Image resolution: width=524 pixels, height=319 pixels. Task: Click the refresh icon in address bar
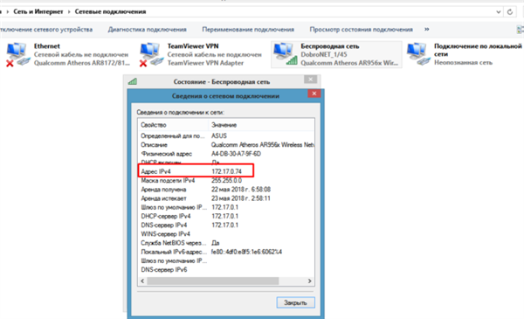[x=510, y=12]
